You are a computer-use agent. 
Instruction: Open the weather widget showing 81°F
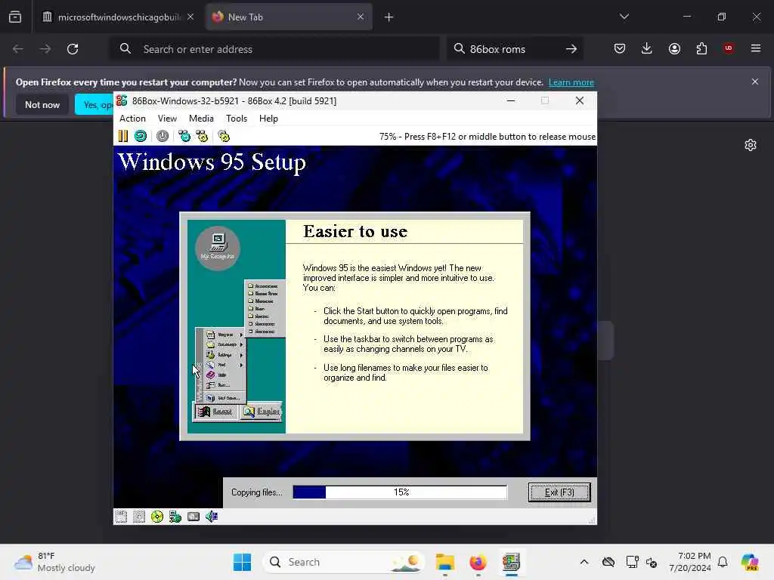tap(54, 562)
